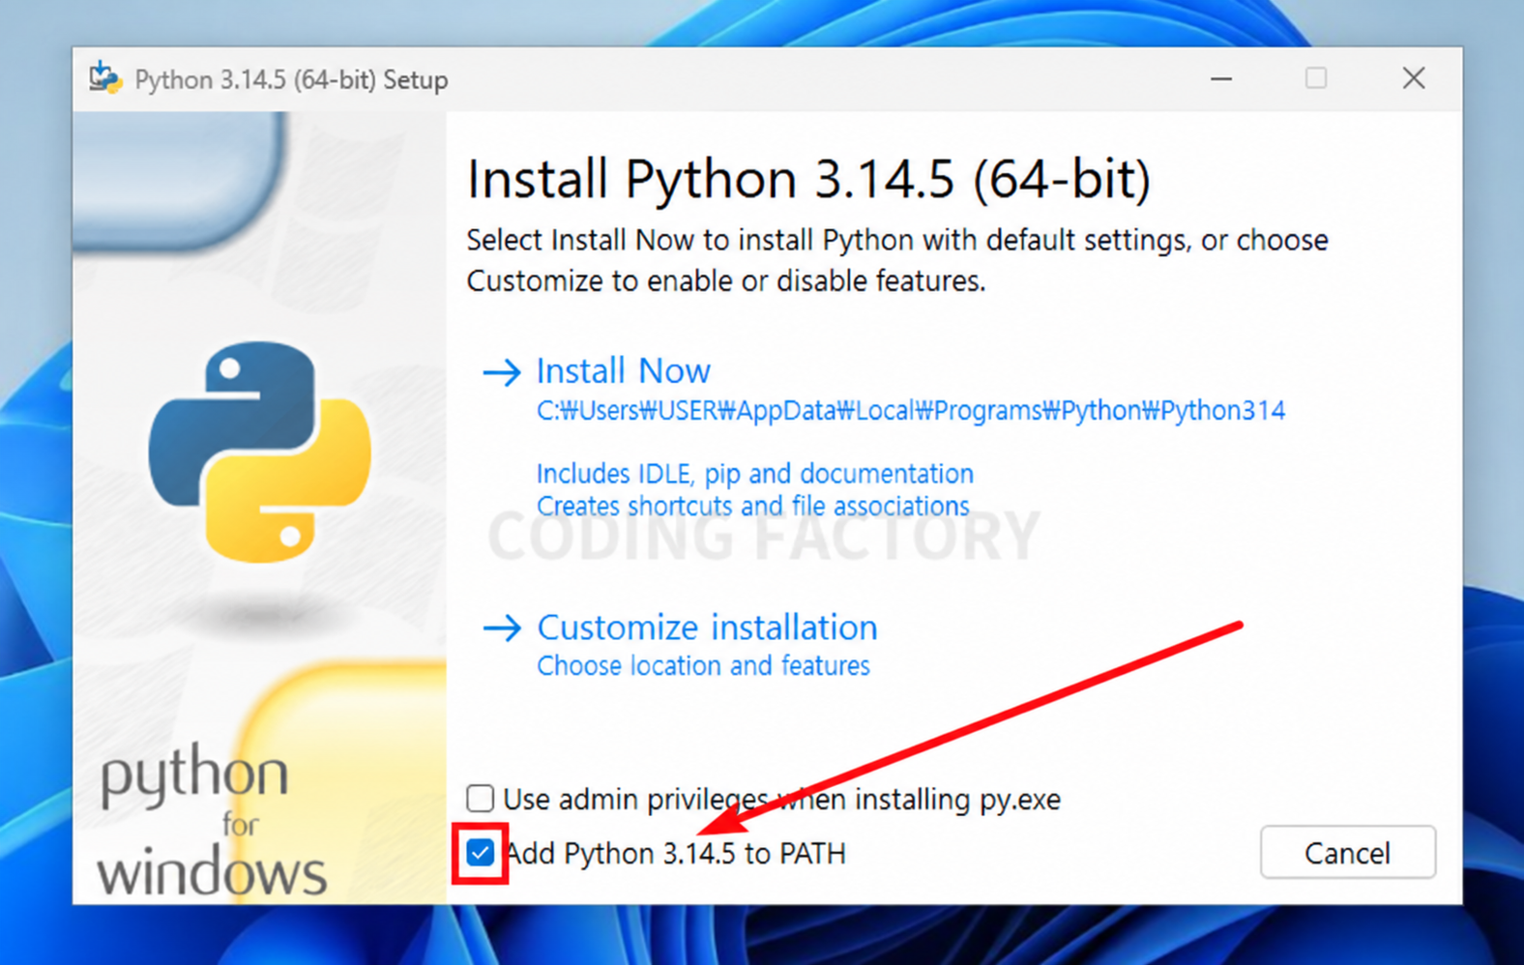Click the title bar text 'Python 3.14.5 (64-bit) Setup'
Viewport: 1524px width, 965px height.
291,79
